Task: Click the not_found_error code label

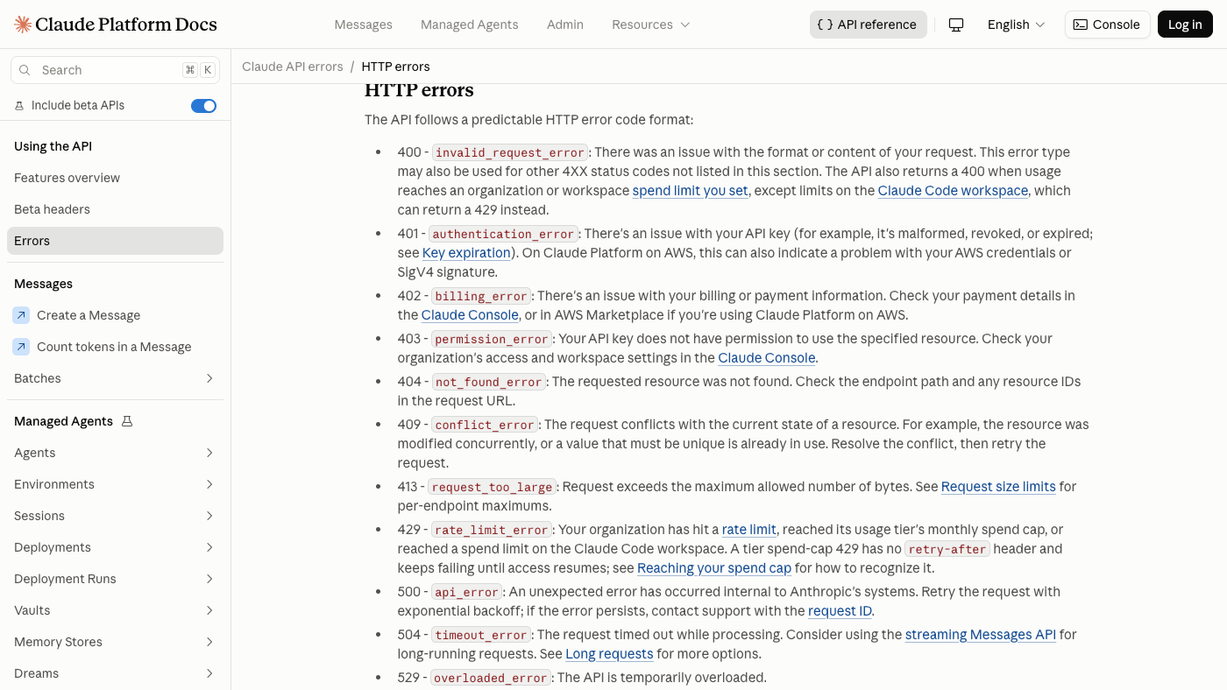Action: pyautogui.click(x=489, y=382)
